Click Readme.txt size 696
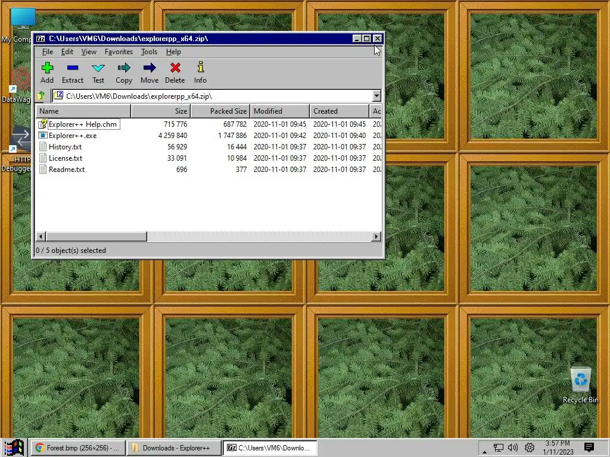The height and width of the screenshot is (457, 610). (182, 169)
